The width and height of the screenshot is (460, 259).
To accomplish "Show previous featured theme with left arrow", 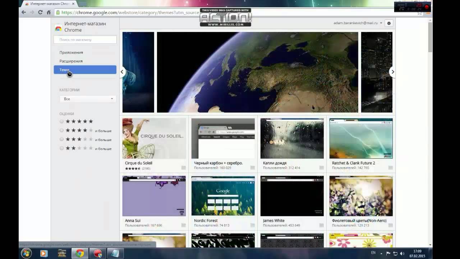I will [x=122, y=72].
